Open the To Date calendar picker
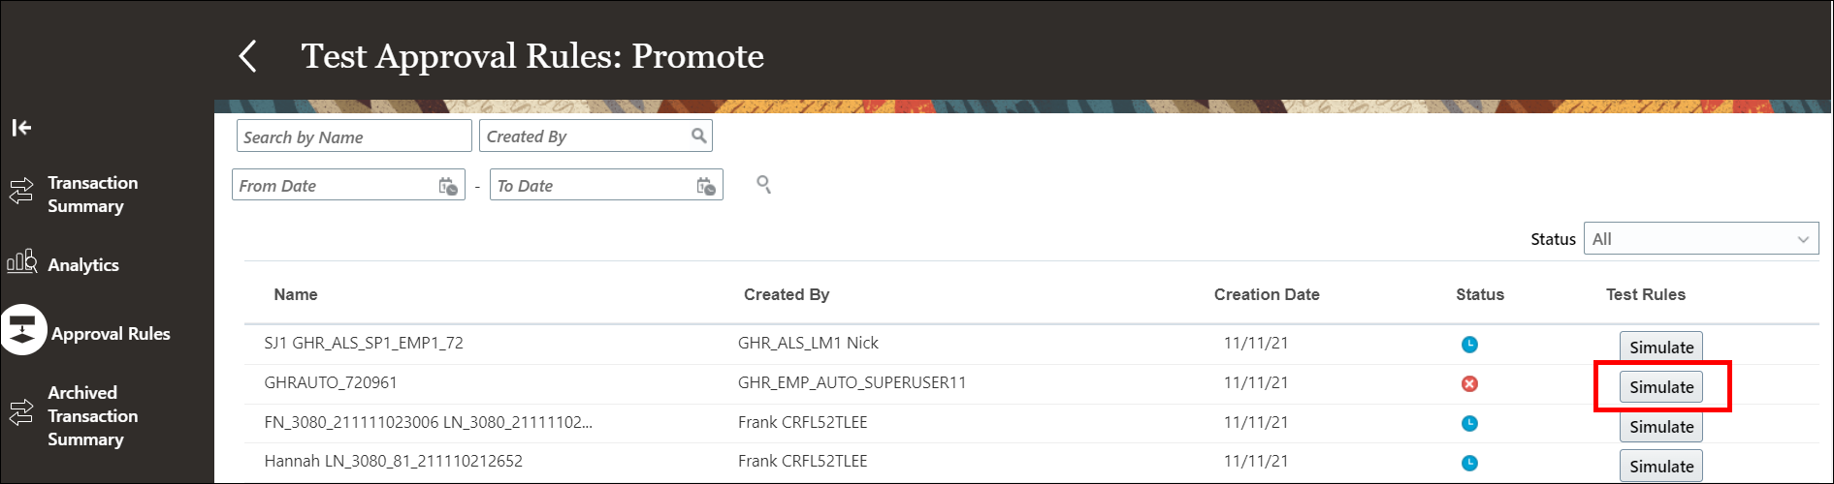This screenshot has height=484, width=1834. (706, 186)
